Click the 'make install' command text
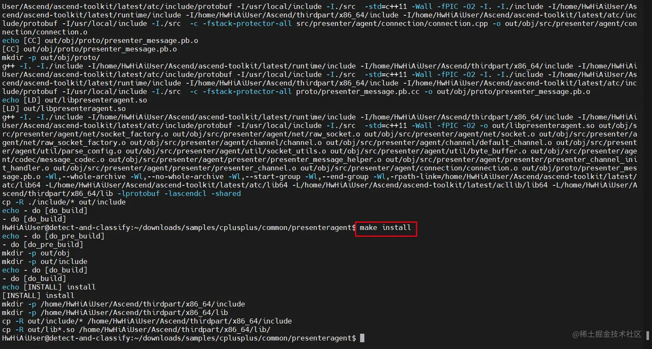 (x=386, y=227)
